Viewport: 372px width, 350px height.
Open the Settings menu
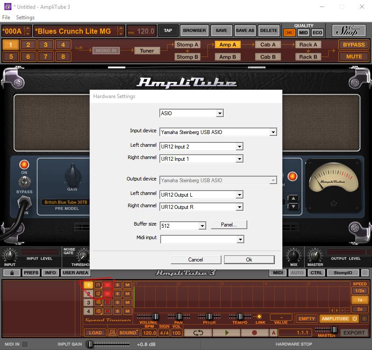(25, 18)
